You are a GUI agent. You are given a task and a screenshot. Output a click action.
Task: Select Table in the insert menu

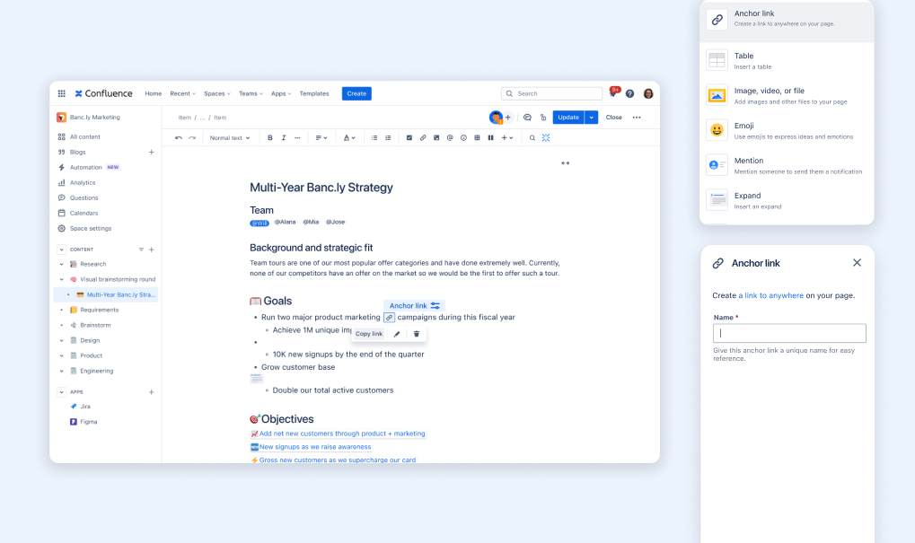click(787, 60)
